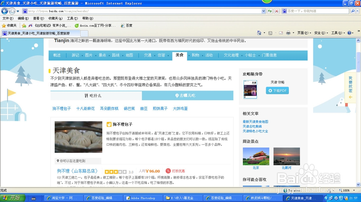Click the blue Help question mark icon
This screenshot has height=202, width=361.
pos(349,33)
